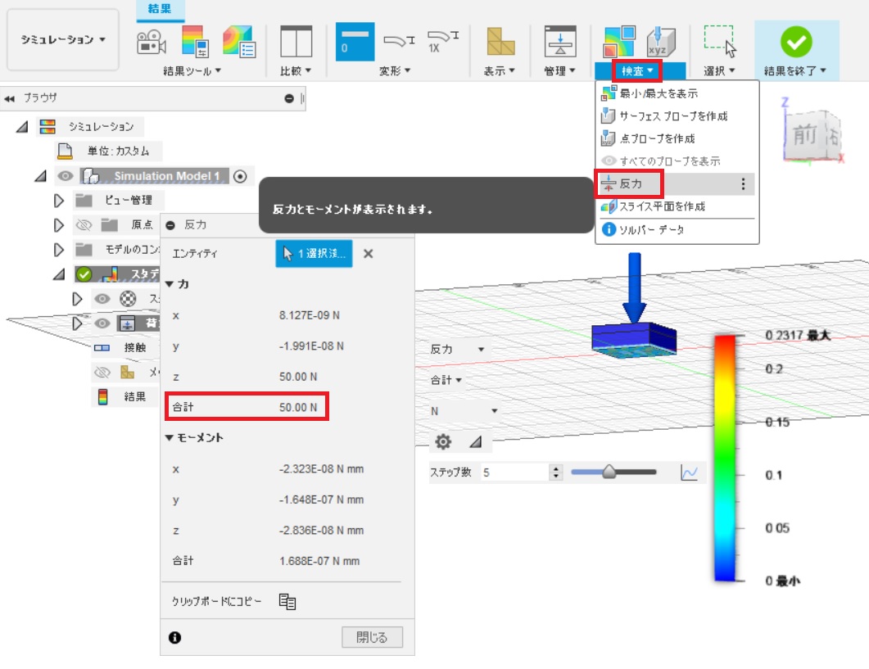Click the manage load case icon
869x669 pixels.
point(559,42)
